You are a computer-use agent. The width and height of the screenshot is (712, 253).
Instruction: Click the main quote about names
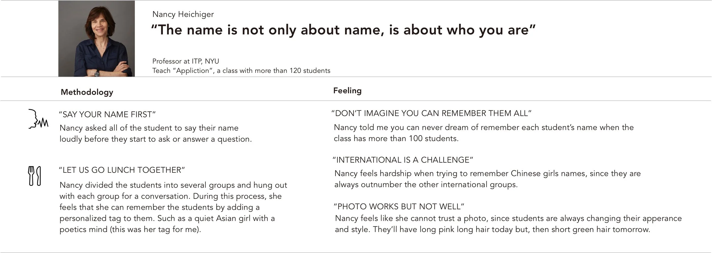pyautogui.click(x=343, y=30)
